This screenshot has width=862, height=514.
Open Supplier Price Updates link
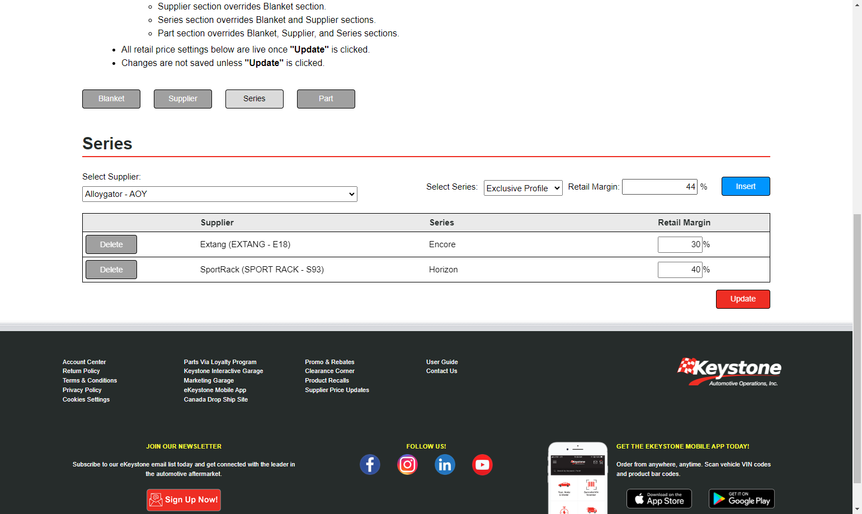click(x=337, y=390)
